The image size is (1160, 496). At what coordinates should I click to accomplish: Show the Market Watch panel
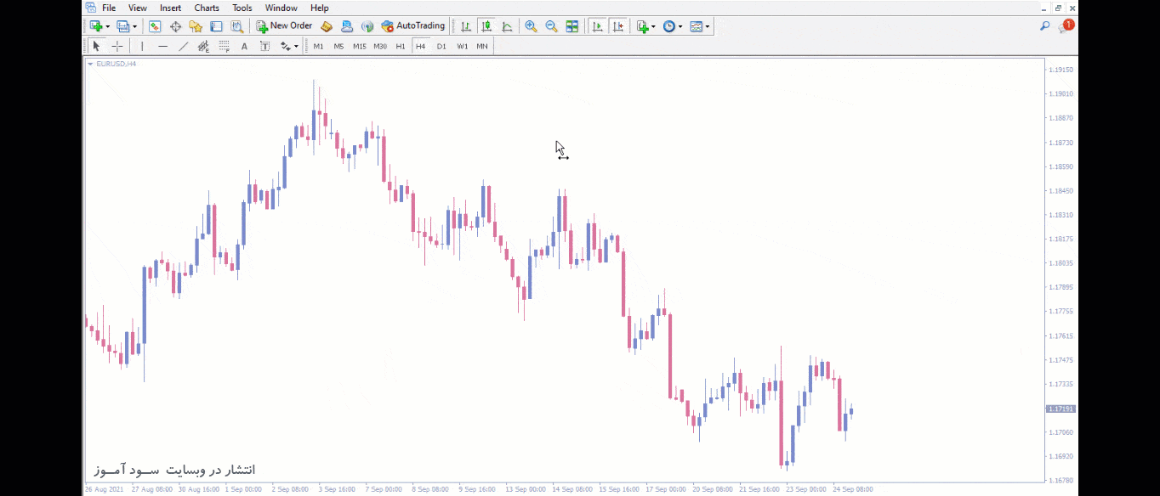155,26
